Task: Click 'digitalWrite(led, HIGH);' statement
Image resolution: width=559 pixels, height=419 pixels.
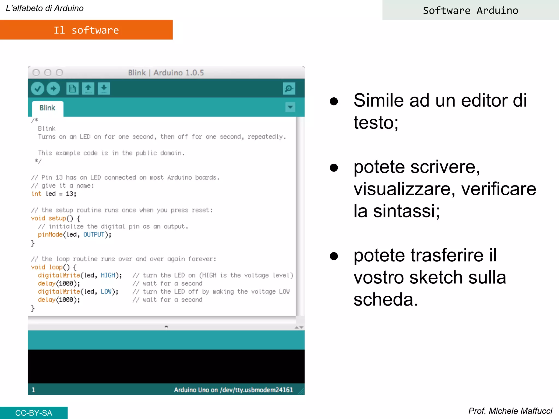Action: tap(80, 275)
